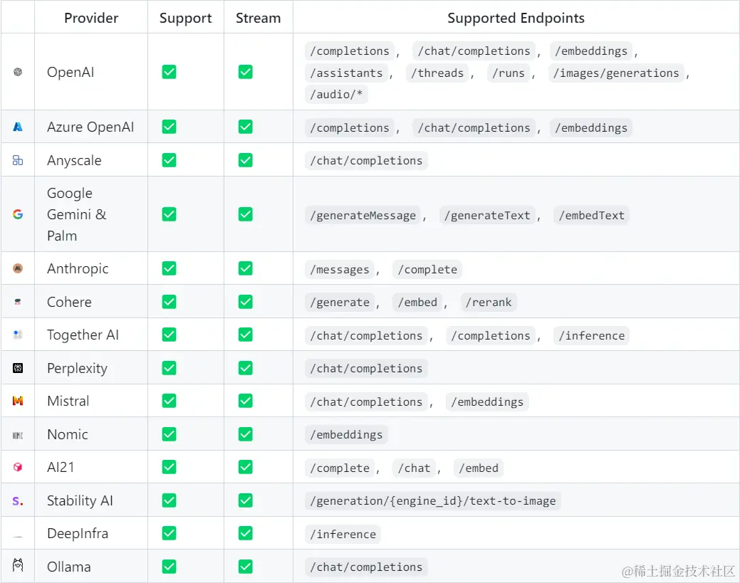Click the Together AI provider name
740x583 pixels.
tap(83, 335)
